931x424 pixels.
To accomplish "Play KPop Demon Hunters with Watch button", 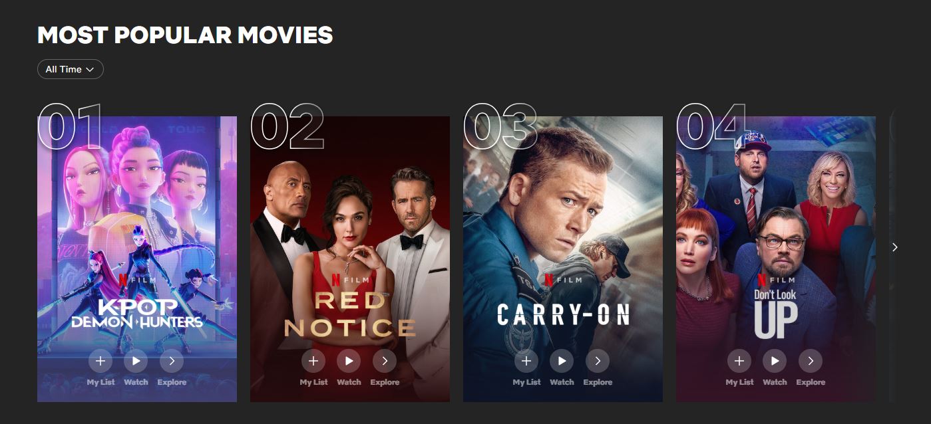I will point(136,361).
